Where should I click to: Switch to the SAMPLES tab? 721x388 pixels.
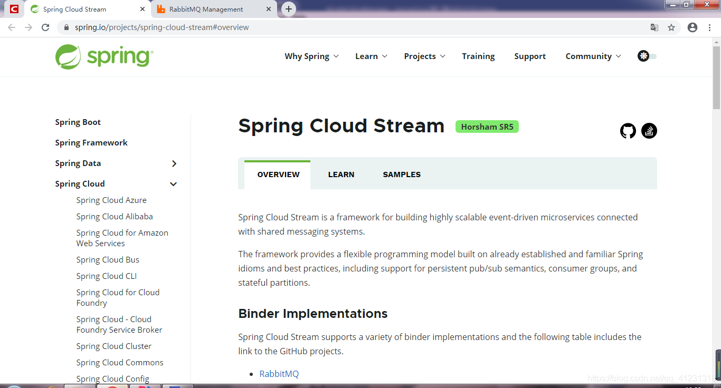pos(401,174)
